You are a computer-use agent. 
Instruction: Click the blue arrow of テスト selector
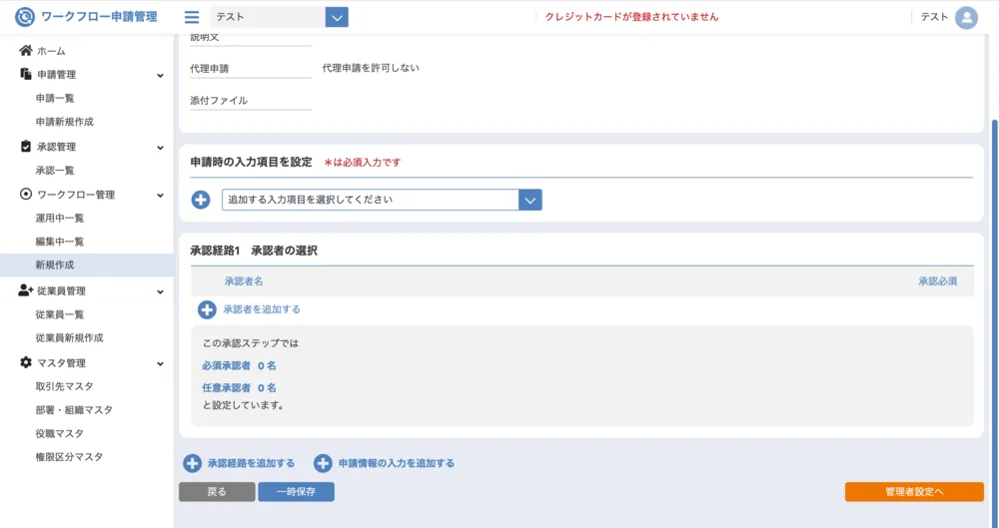tap(337, 17)
